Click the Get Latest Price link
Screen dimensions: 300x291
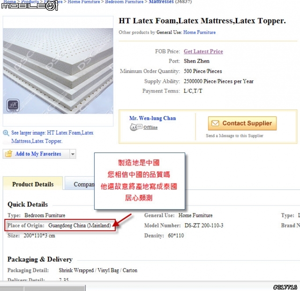click(203, 51)
